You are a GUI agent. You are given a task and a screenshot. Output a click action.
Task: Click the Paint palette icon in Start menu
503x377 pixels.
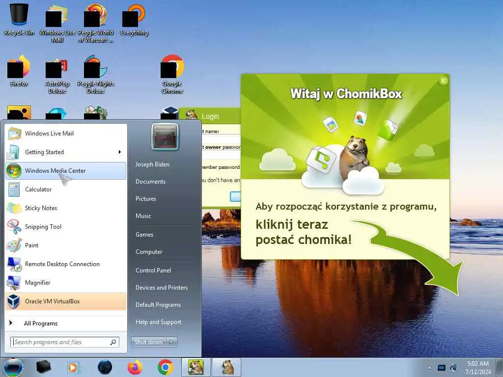click(14, 245)
